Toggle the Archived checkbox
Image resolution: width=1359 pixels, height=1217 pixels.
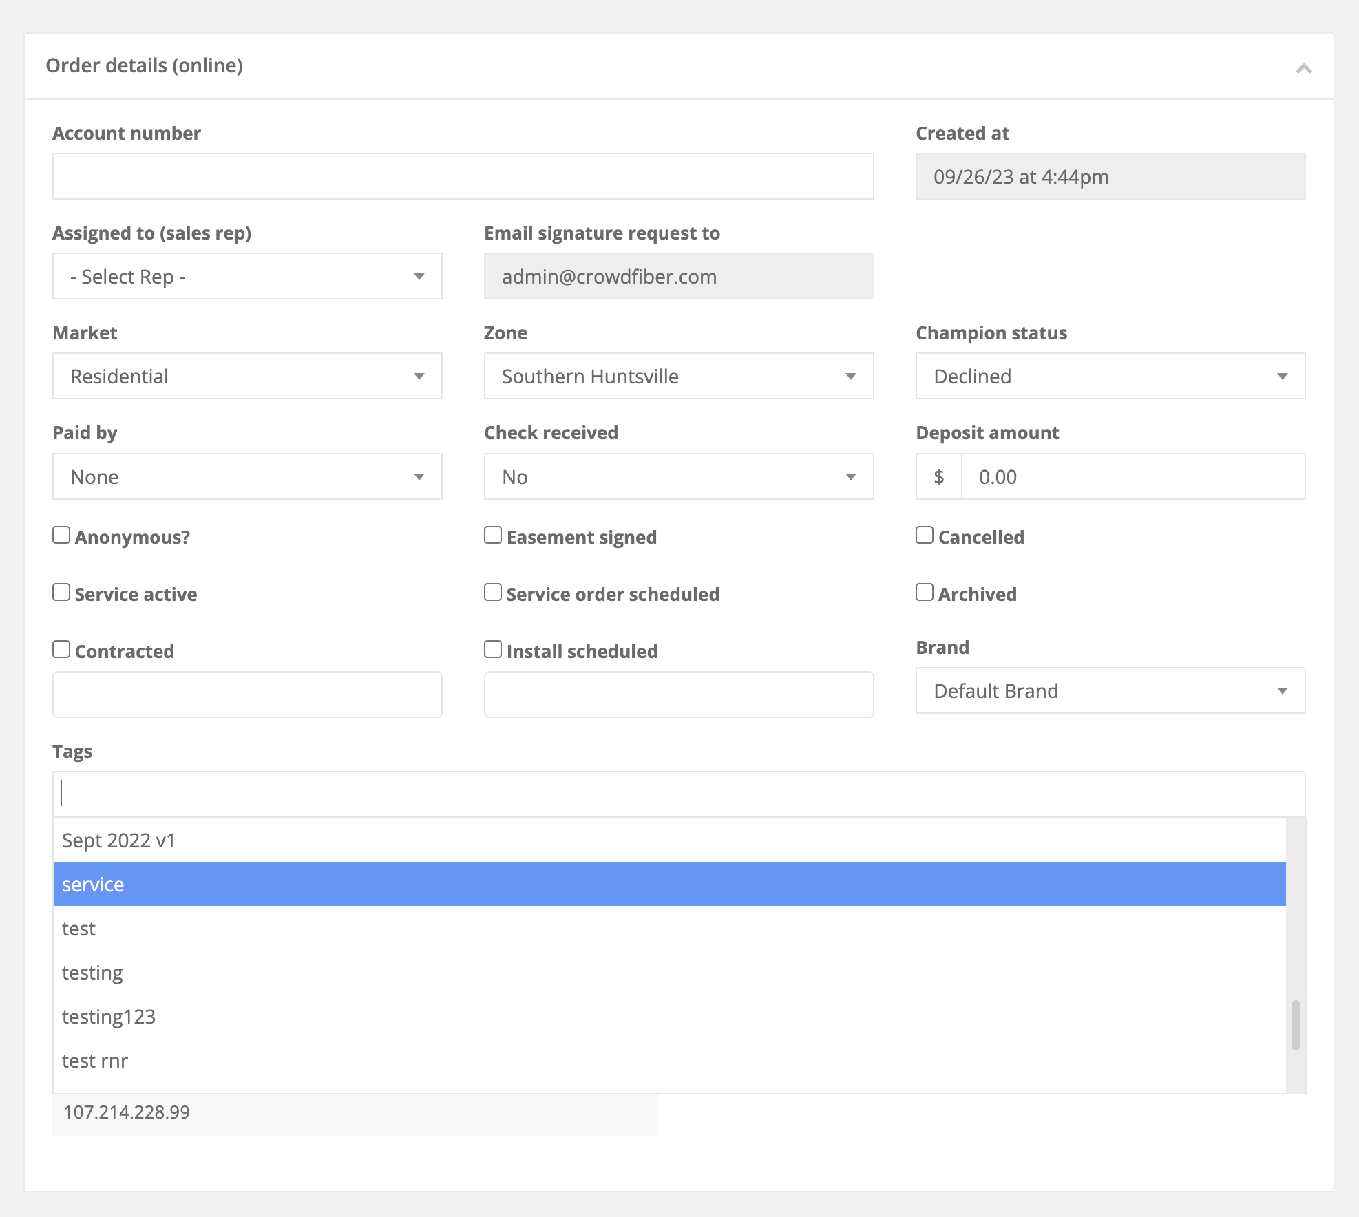click(x=923, y=591)
